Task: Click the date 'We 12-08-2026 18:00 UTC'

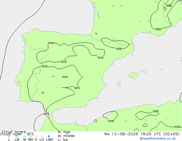Action: [133, 134]
